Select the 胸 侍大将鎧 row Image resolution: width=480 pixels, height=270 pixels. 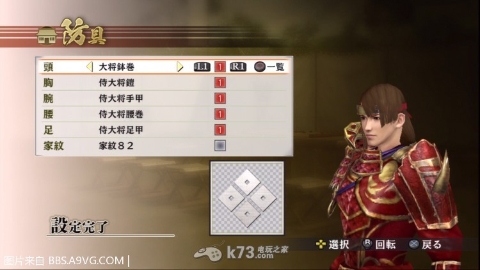(x=164, y=83)
